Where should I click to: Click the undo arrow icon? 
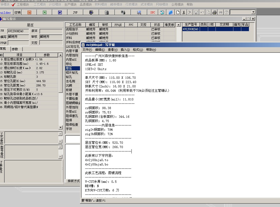[x=202, y=12]
